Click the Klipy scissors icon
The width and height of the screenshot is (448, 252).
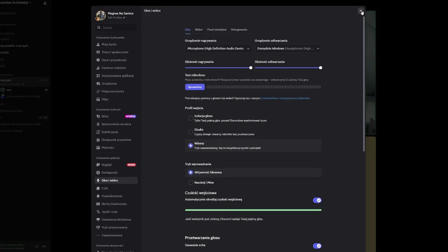98,99
